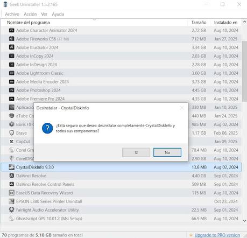Click the Adobe Photoshop 2024 icon
247x238 pixels.
[11, 90]
